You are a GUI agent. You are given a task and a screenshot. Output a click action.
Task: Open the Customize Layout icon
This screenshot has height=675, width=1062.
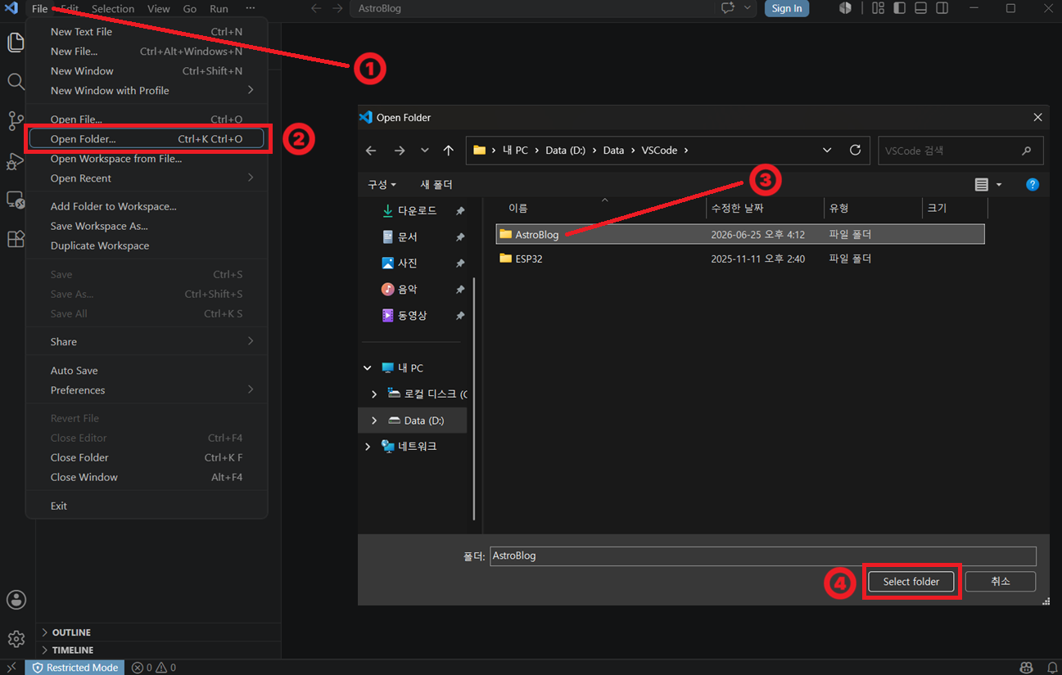pos(878,8)
